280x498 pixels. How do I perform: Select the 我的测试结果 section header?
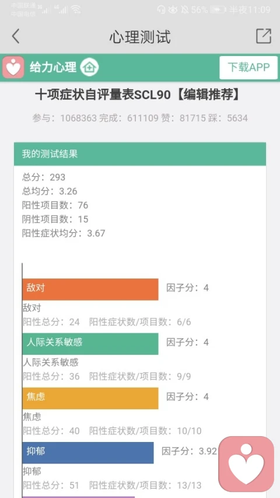tap(140, 154)
